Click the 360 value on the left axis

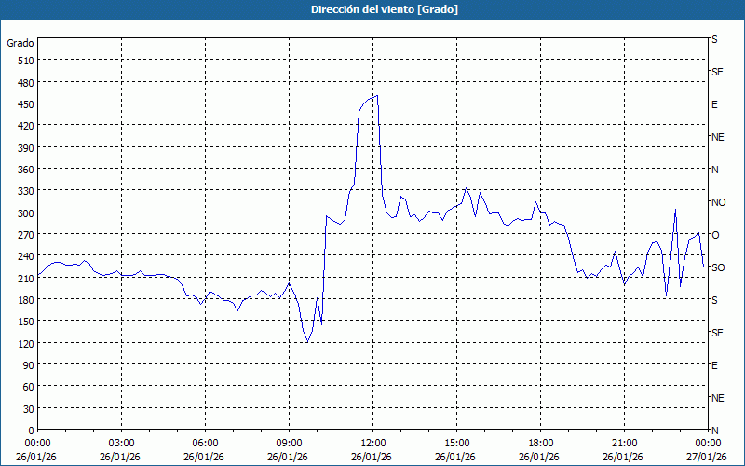coord(24,170)
